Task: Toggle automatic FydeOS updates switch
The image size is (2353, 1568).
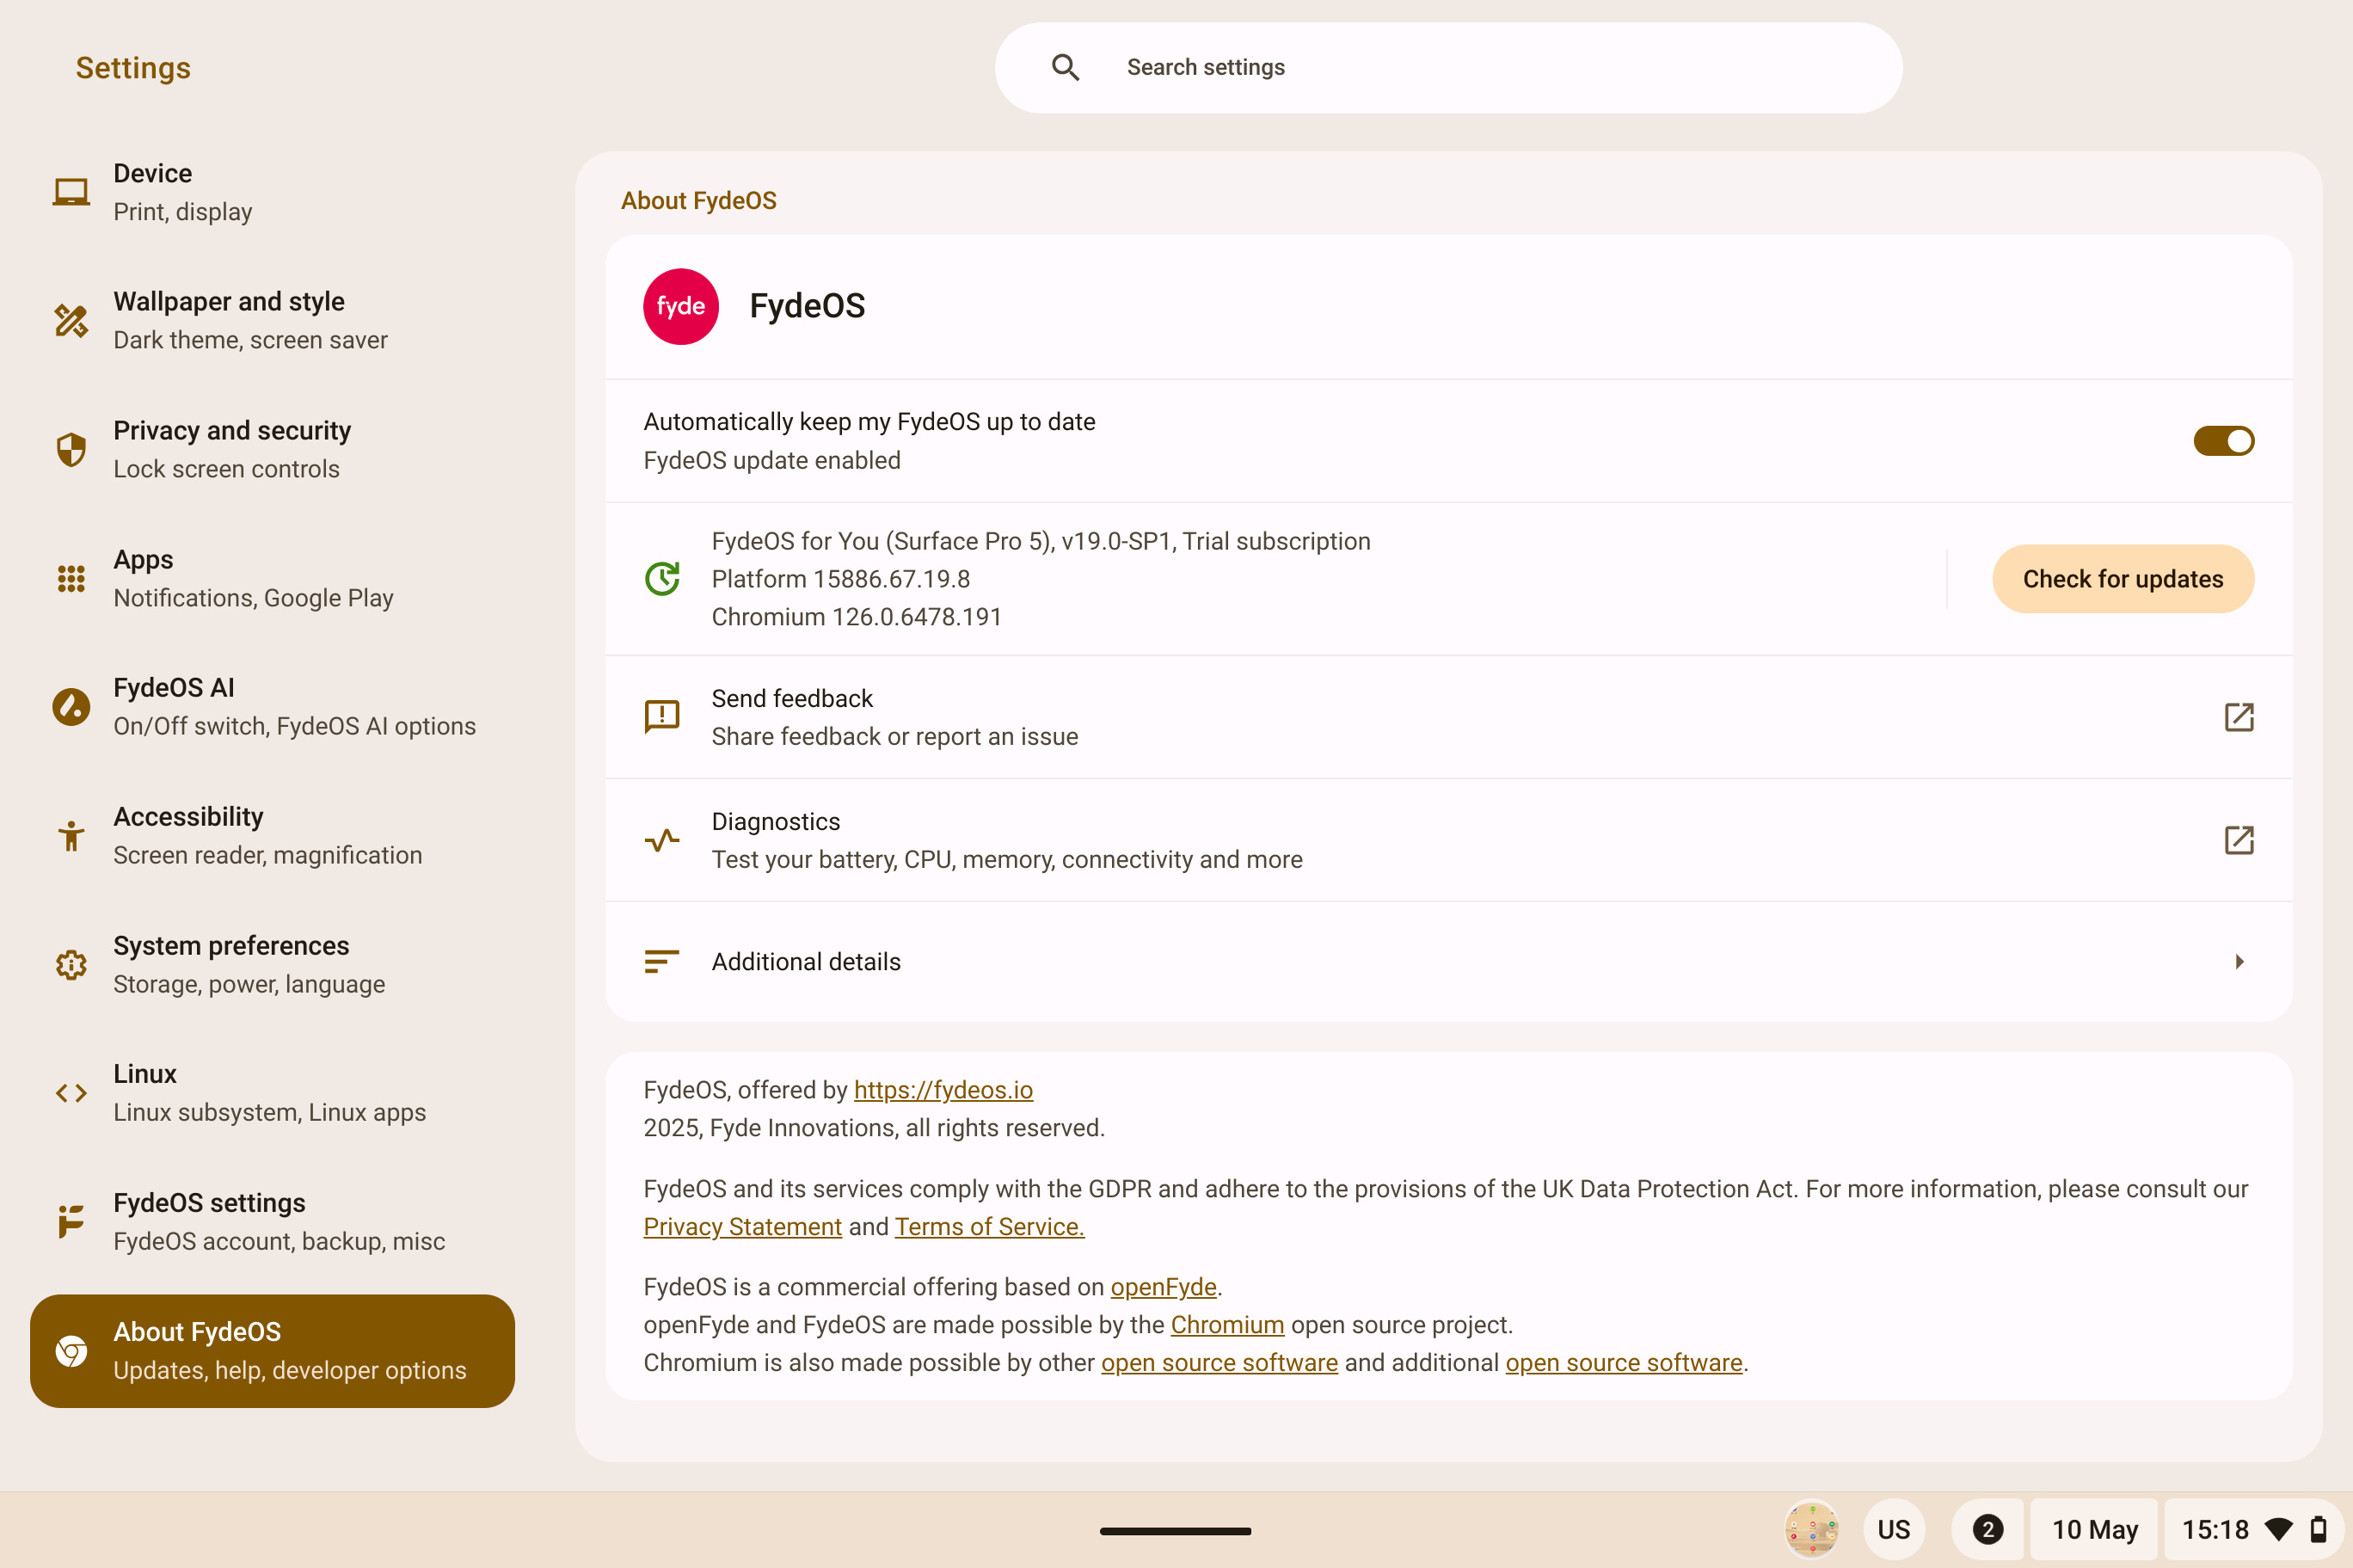Action: click(x=2223, y=441)
